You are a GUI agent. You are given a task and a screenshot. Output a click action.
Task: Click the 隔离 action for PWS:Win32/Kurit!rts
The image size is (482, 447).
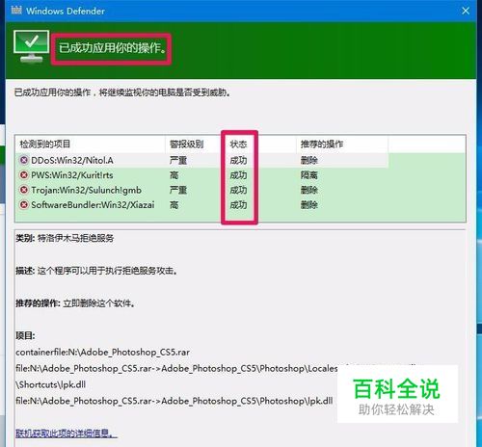point(309,175)
